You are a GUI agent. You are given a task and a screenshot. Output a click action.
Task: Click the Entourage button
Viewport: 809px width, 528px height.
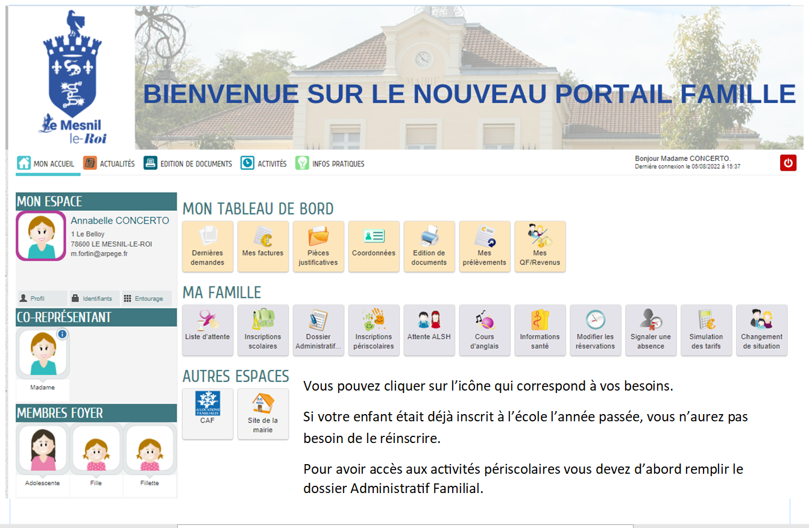click(x=146, y=298)
